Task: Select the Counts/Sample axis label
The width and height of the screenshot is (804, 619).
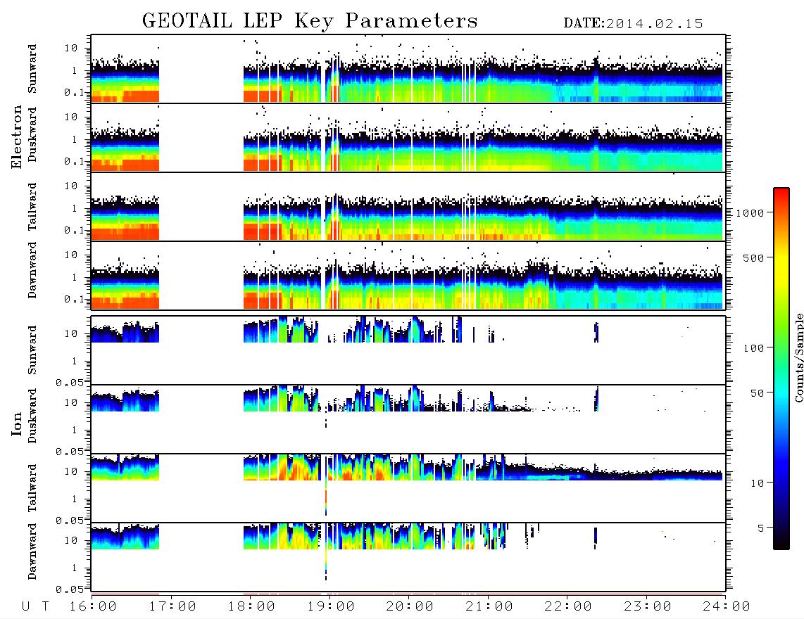Action: [799, 357]
